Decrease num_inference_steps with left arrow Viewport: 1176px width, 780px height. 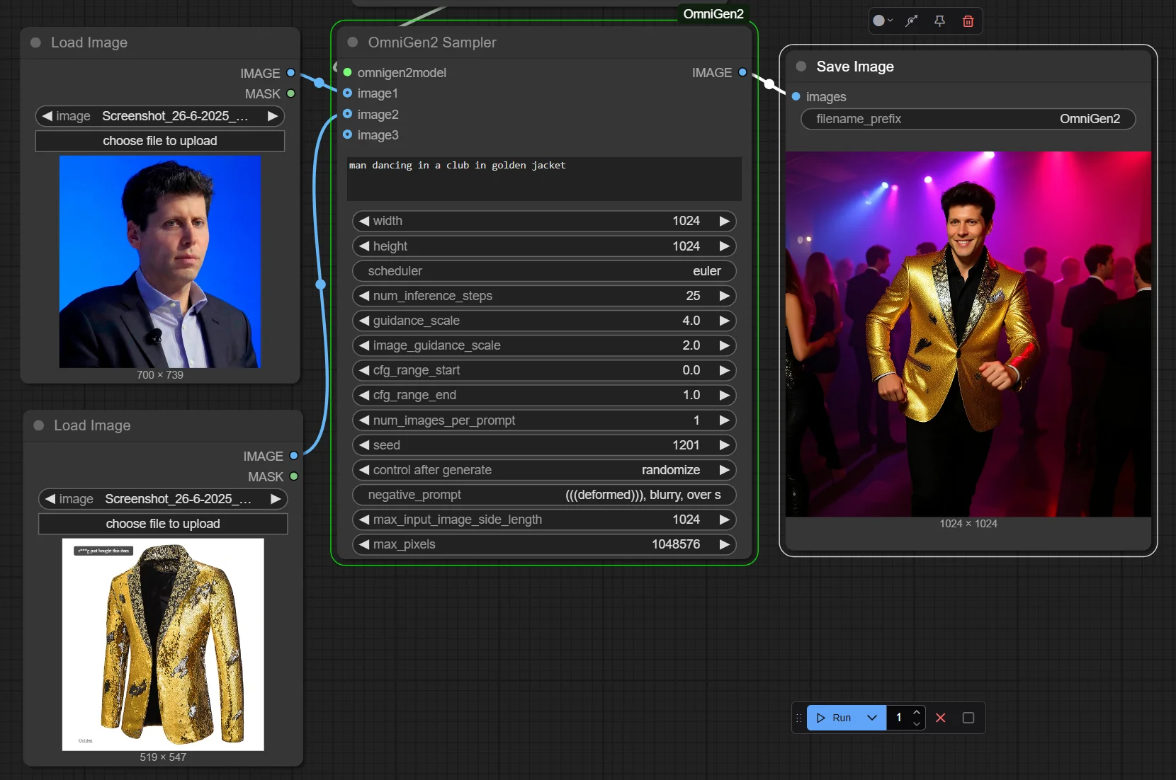[364, 296]
